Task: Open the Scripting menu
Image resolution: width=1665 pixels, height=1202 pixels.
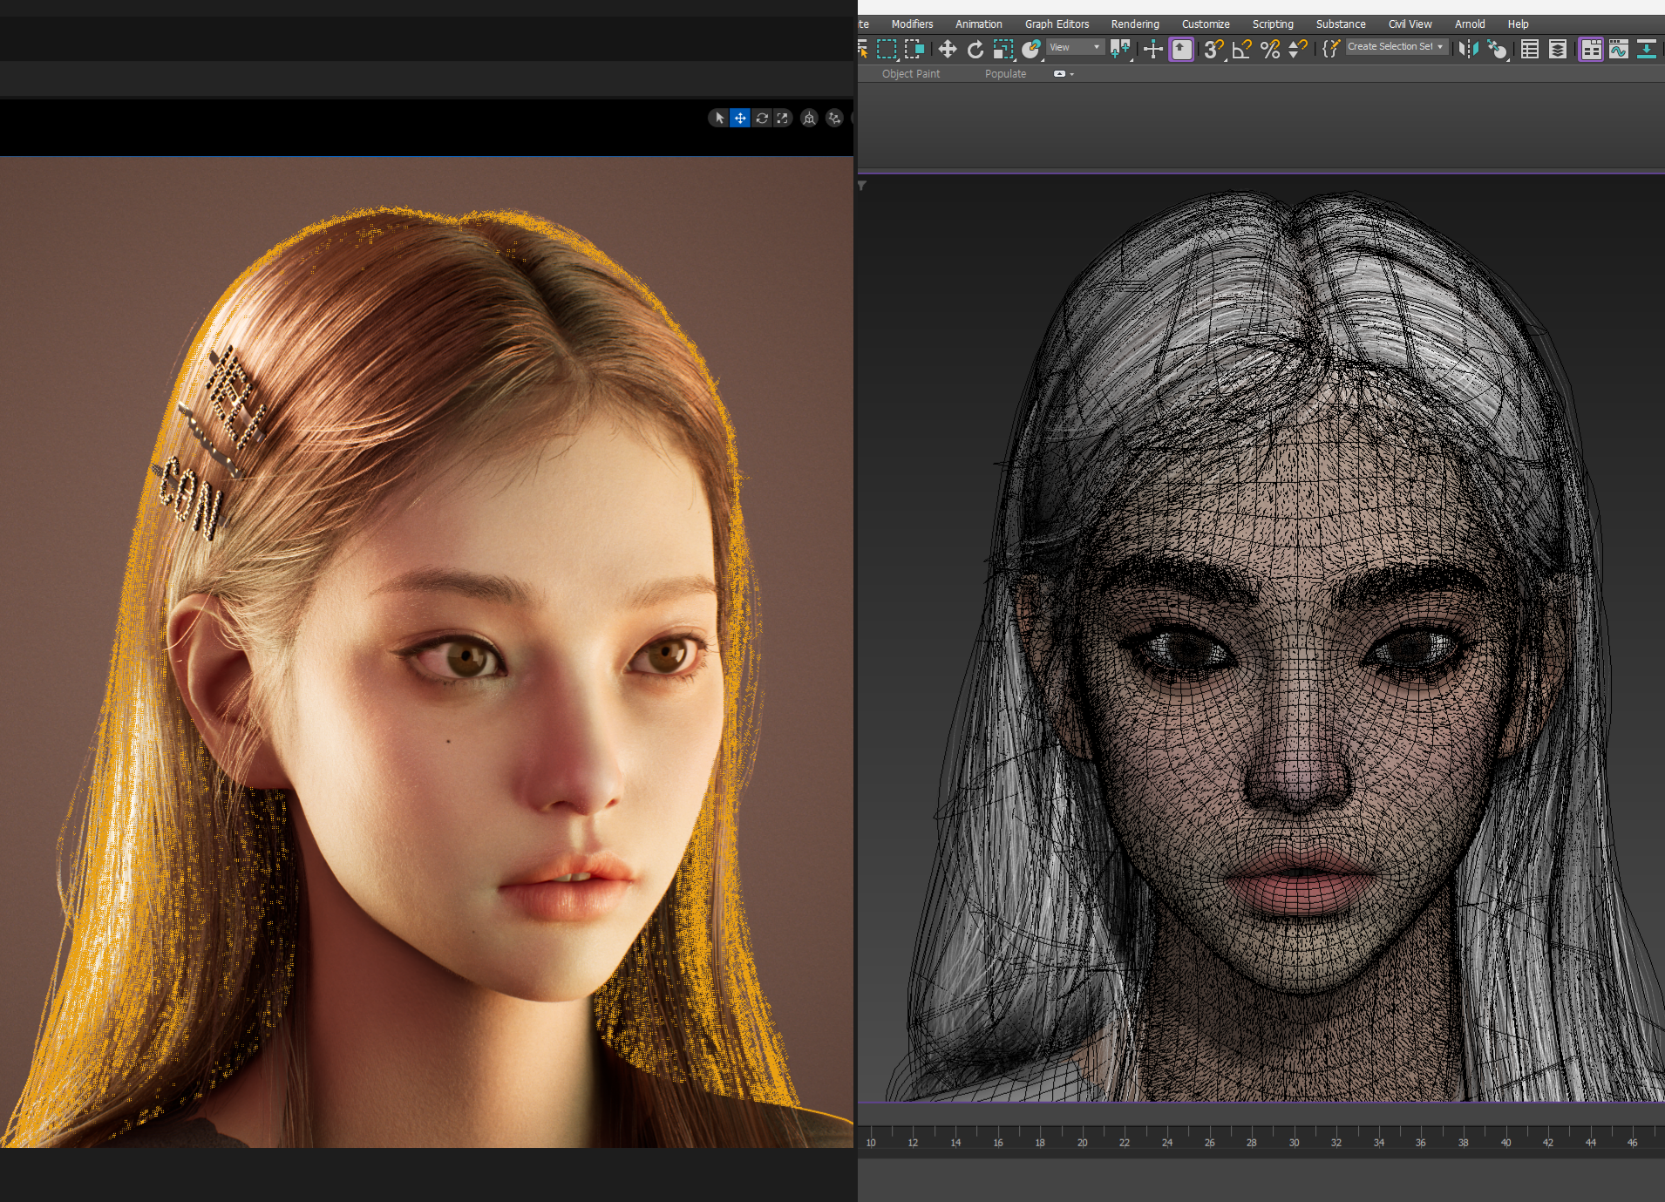Action: 1273,24
